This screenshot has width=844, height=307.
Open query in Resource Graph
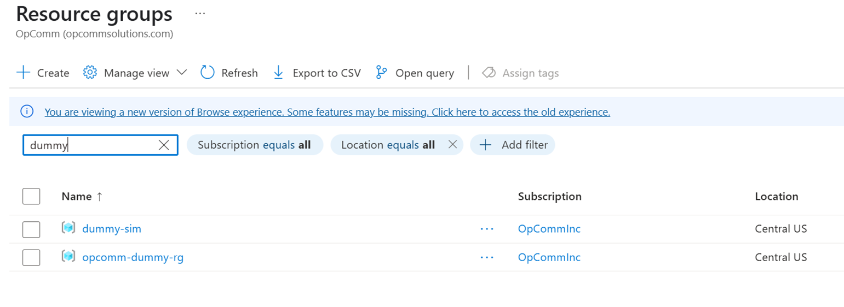[415, 73]
